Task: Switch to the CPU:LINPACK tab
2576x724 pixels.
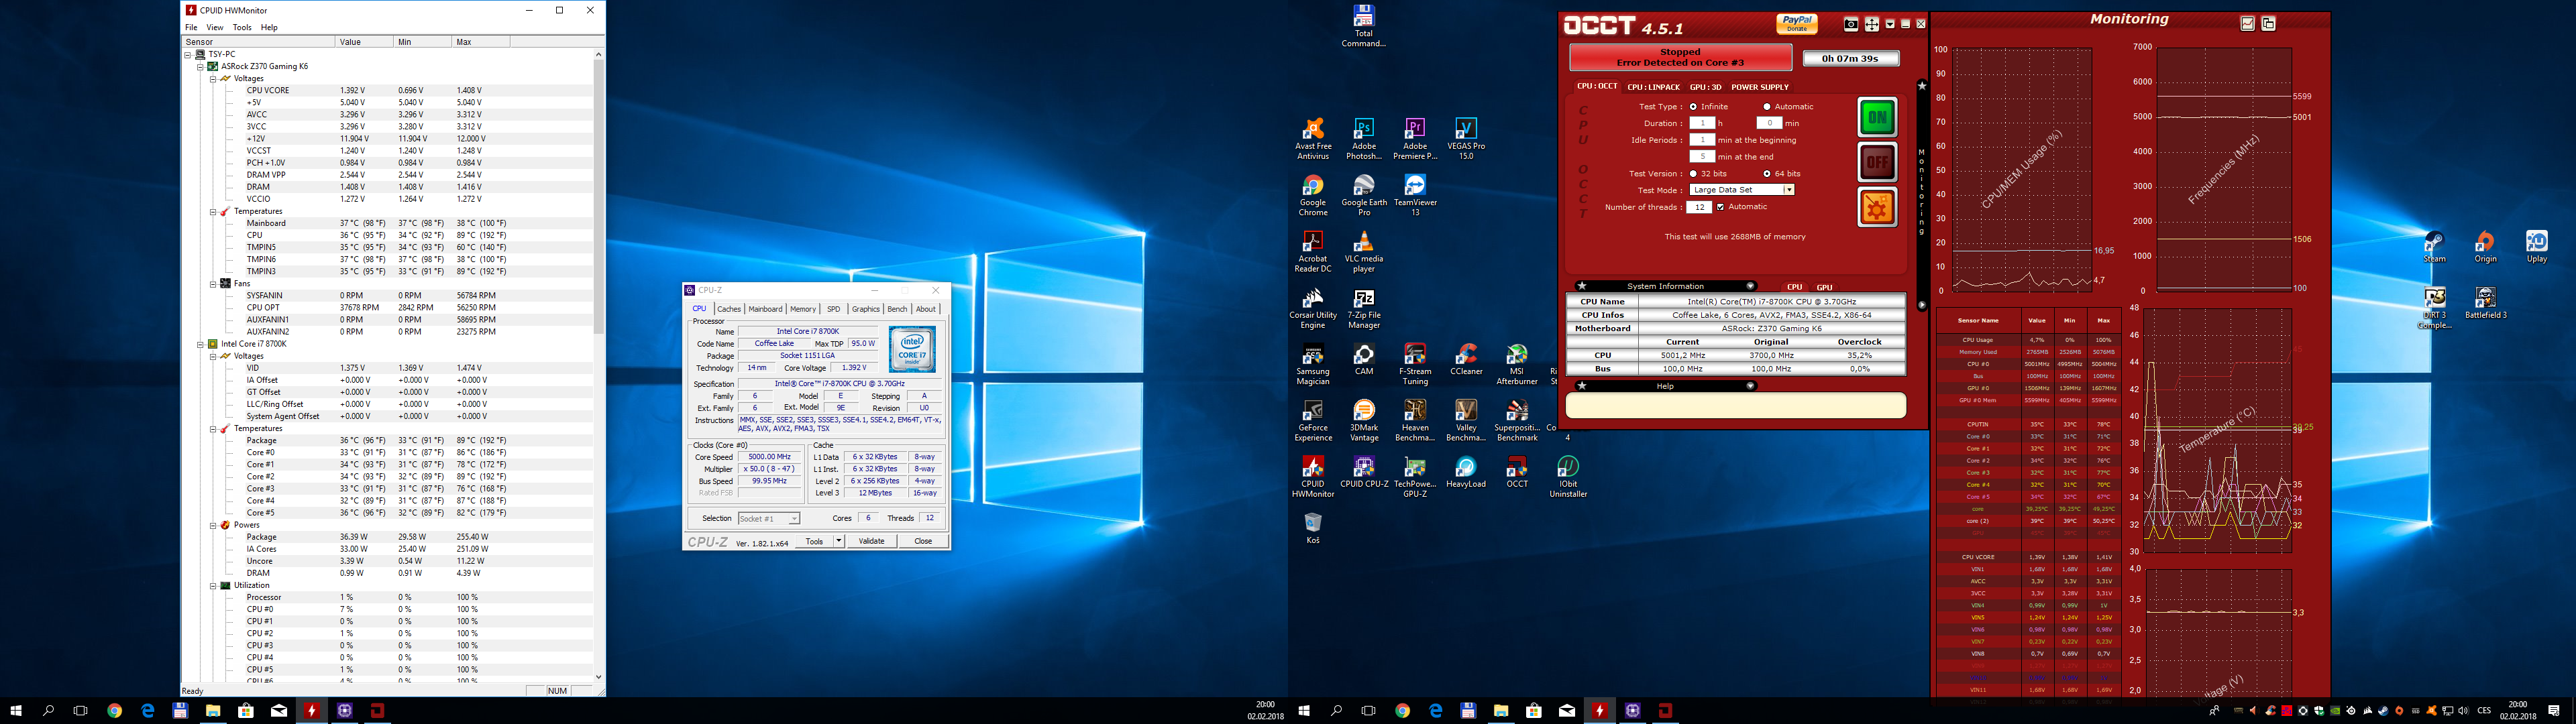Action: click(1653, 87)
